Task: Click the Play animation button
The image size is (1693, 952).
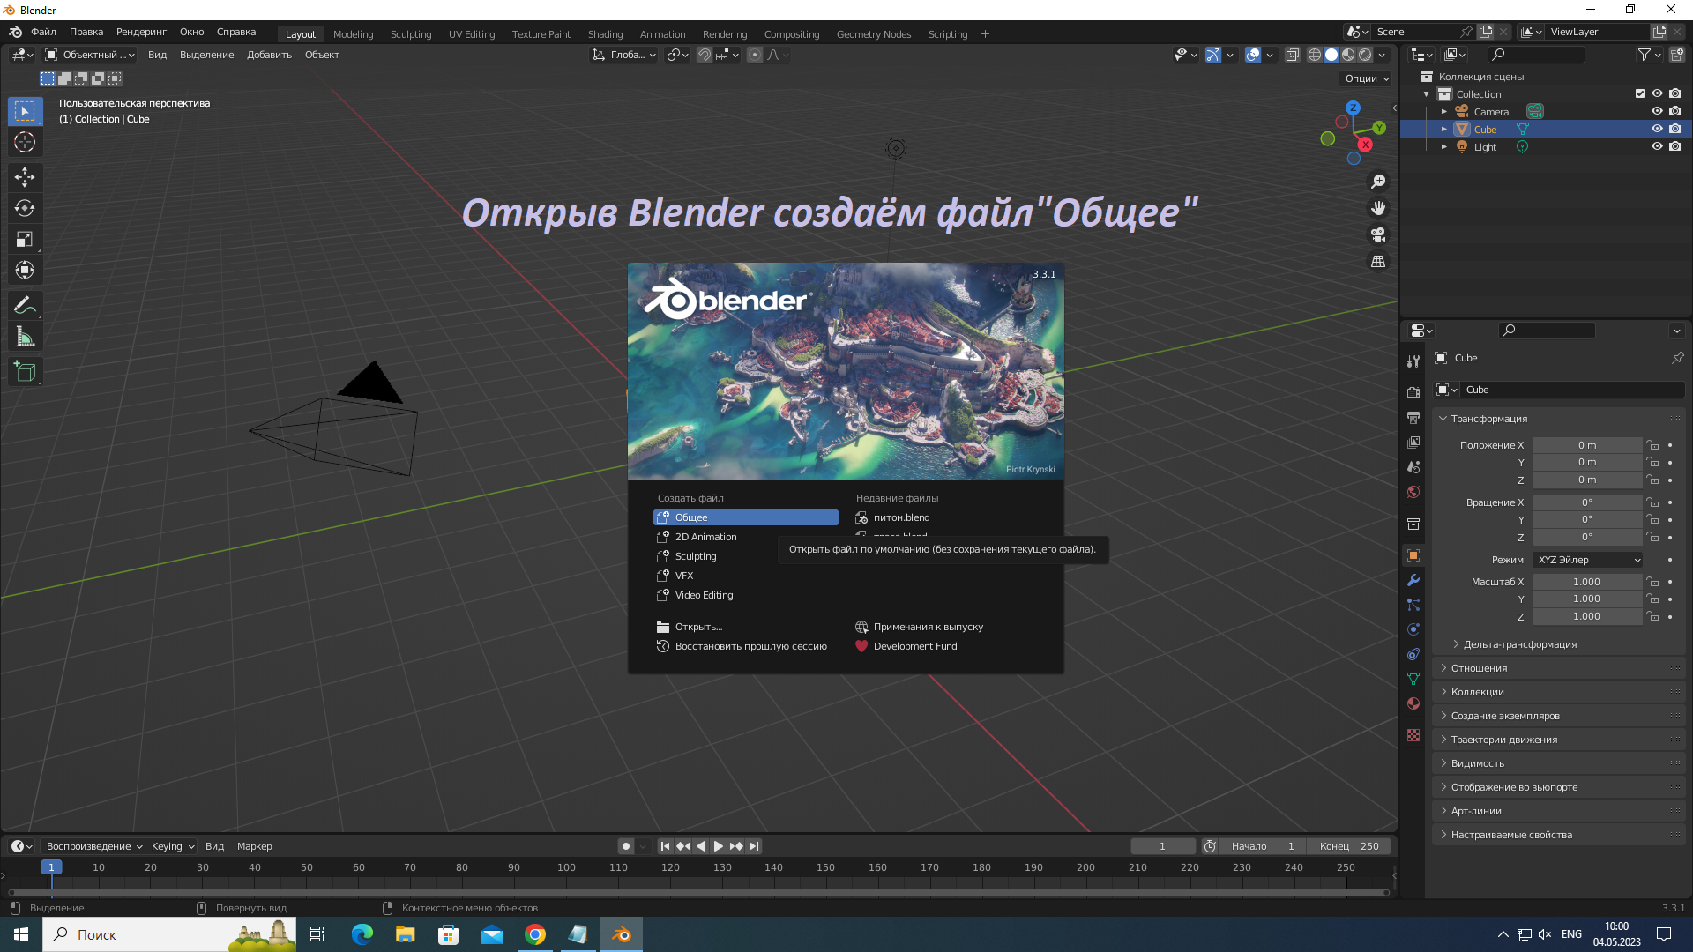Action: pyautogui.click(x=719, y=846)
